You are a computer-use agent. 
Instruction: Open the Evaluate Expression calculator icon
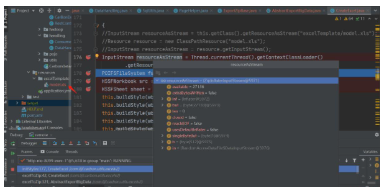(105, 143)
